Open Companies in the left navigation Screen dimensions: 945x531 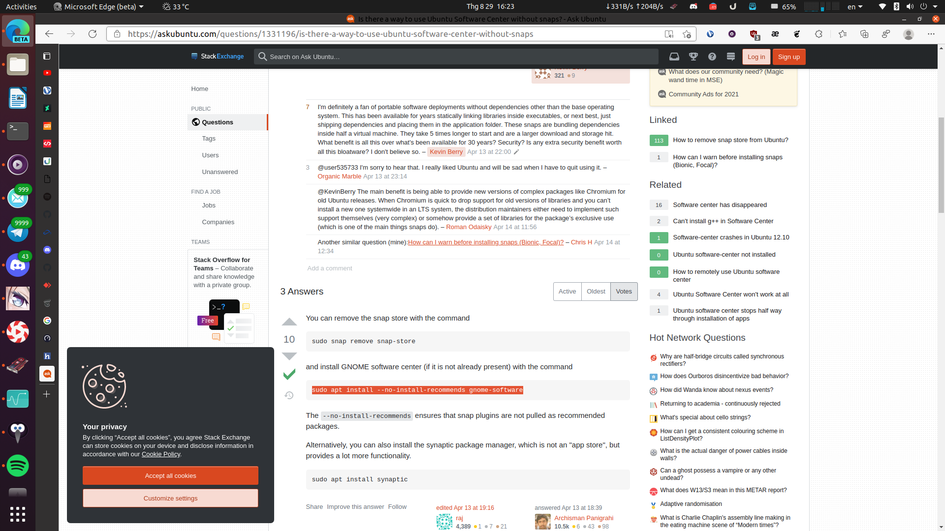point(218,222)
